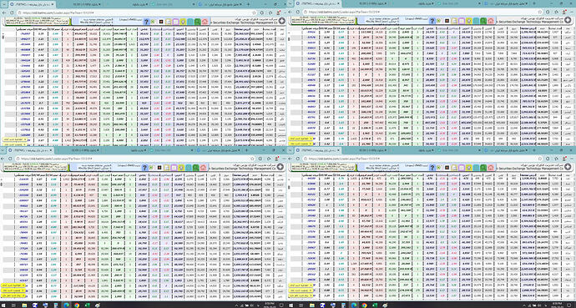Screen dimensions: 576x308
Task: Select the teal toolbar icon in top-left window
Action: point(190,22)
